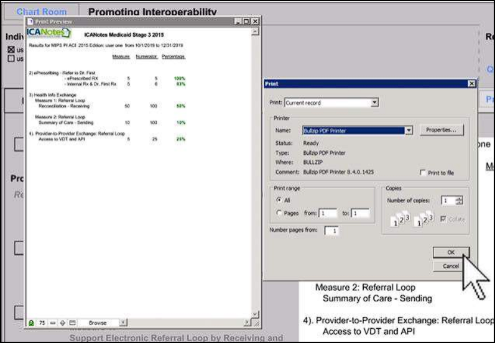Image resolution: width=495 pixels, height=343 pixels.
Task: Click the Print Preview scroll up arrow
Action: coord(255,31)
